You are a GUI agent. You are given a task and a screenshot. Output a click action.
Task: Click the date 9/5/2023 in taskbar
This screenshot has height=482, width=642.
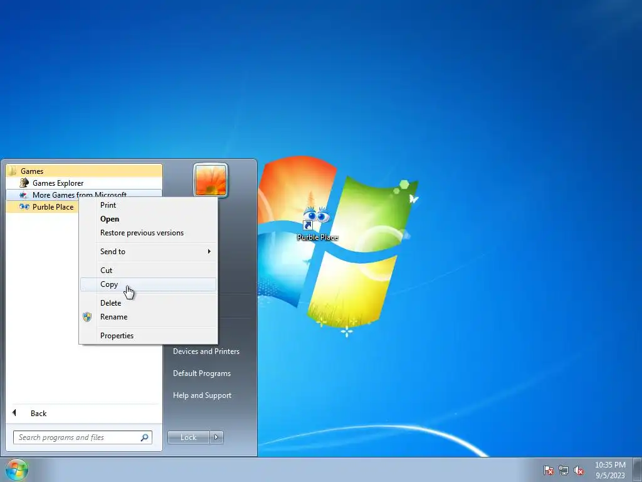point(610,476)
